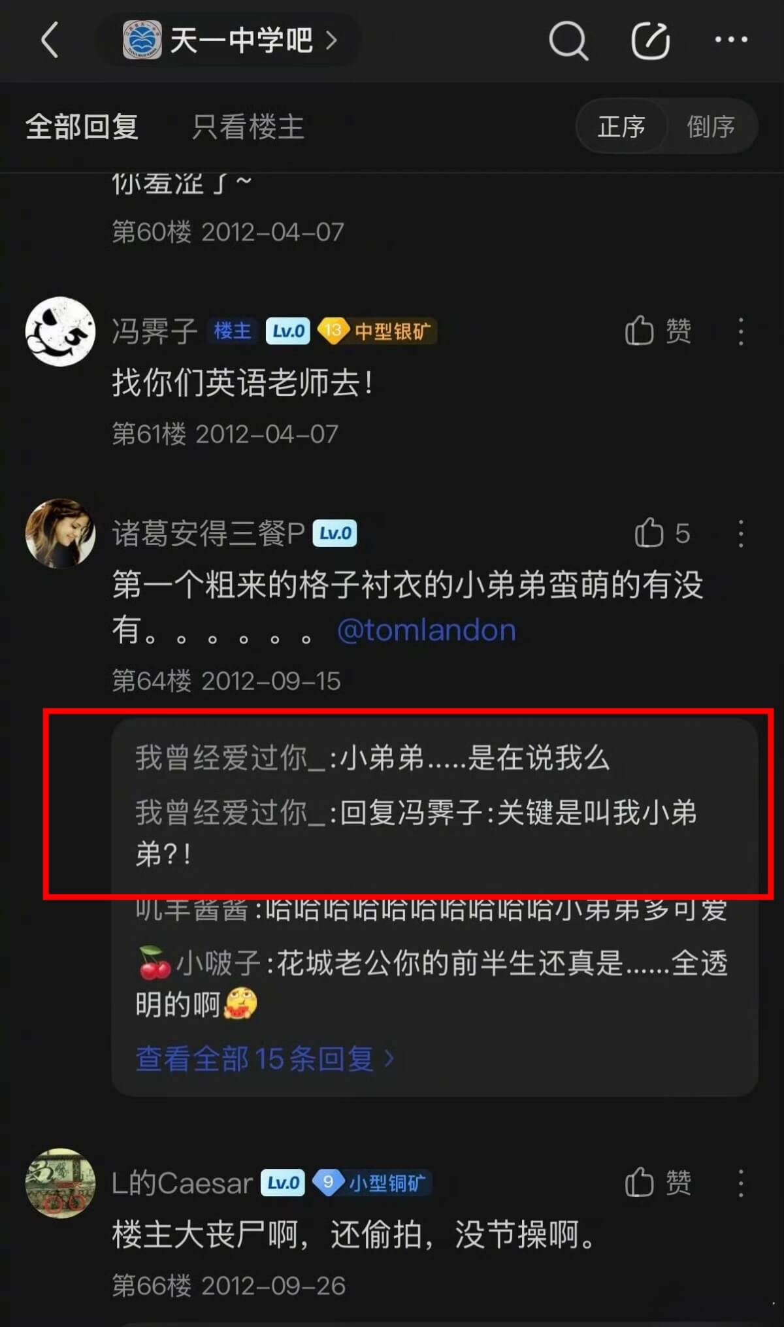The width and height of the screenshot is (784, 1327).
Task: Open options dots on L的Caesar's reply
Action: pos(740,1183)
